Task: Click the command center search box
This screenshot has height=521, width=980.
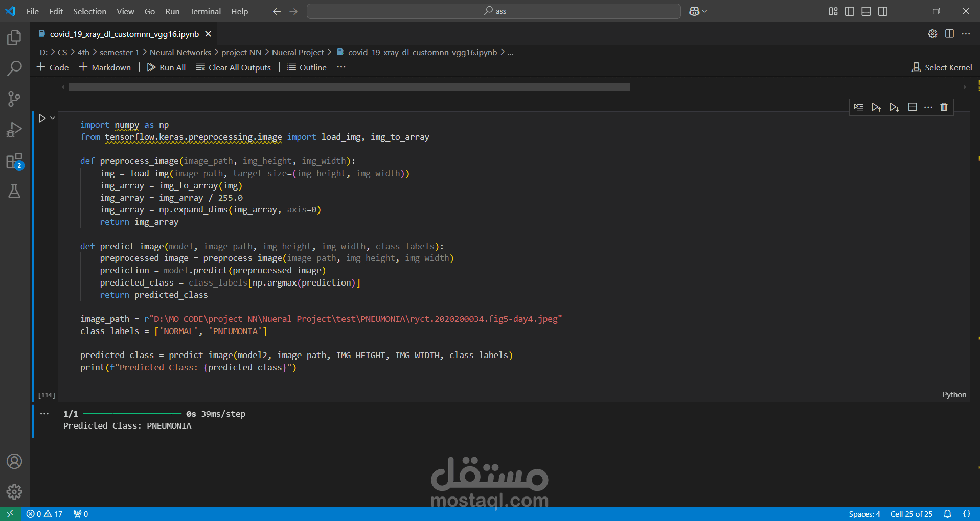Action: [494, 11]
